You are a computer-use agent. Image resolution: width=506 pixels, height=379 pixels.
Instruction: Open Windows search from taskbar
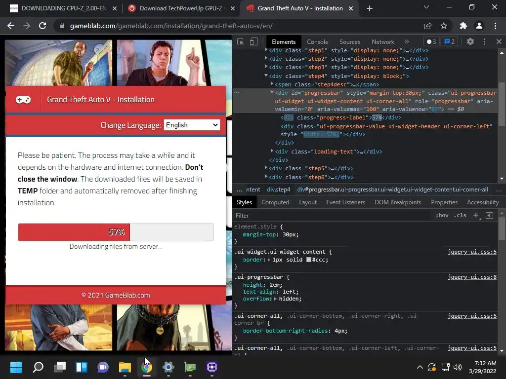coord(38,367)
